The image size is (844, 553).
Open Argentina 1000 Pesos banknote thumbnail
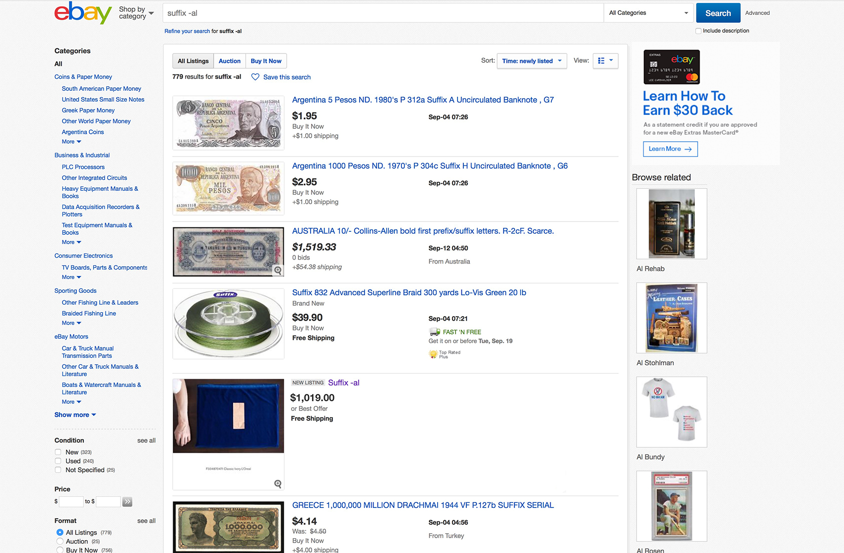pos(228,188)
